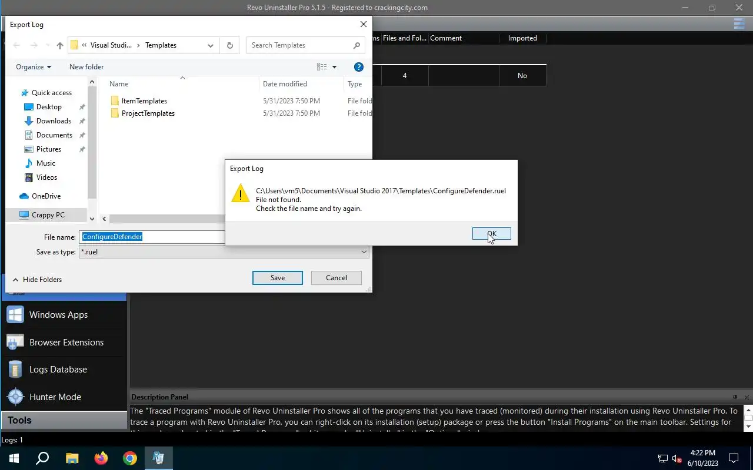Cancel the Export Log dialog
The image size is (753, 470).
pyautogui.click(x=336, y=278)
